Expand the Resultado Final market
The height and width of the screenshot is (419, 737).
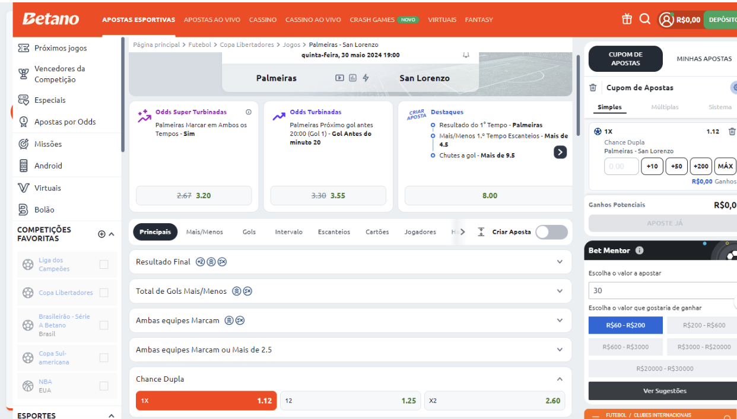[560, 262]
